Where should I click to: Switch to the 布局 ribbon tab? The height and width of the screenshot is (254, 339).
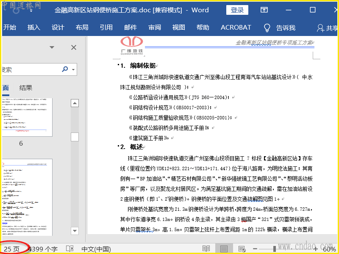pyautogui.click(x=82, y=28)
